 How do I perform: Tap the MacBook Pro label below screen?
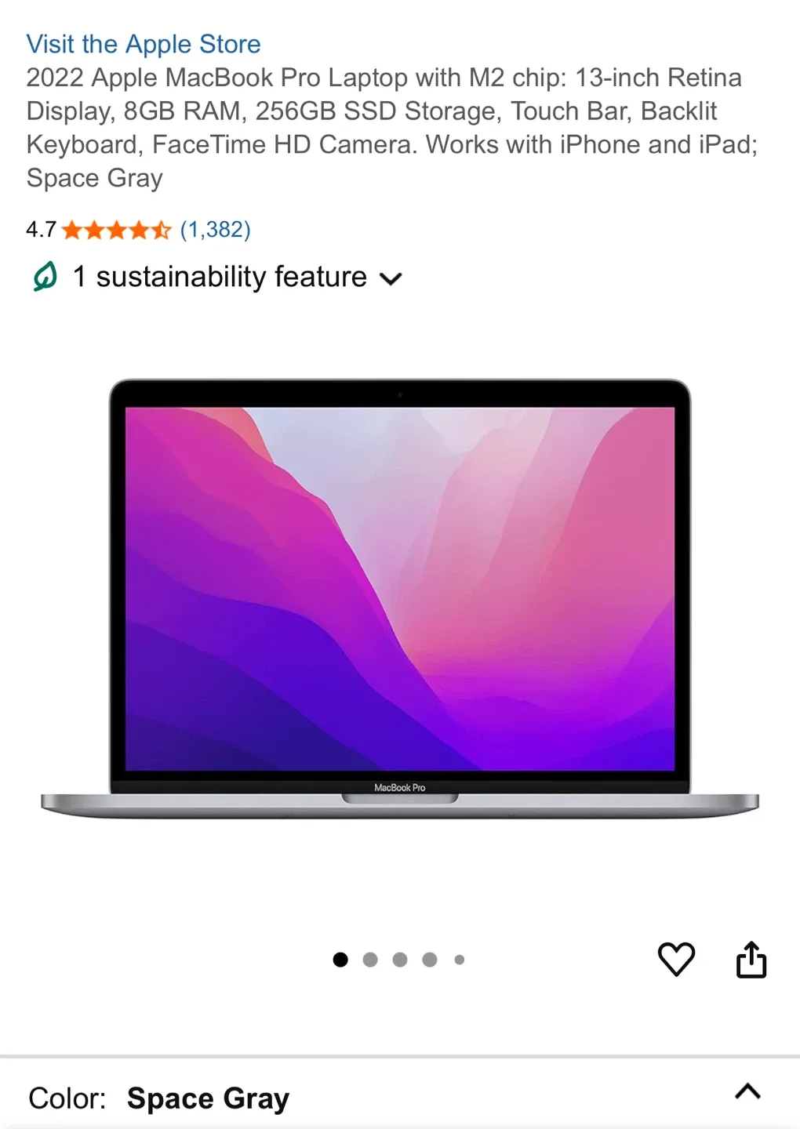[x=400, y=787]
